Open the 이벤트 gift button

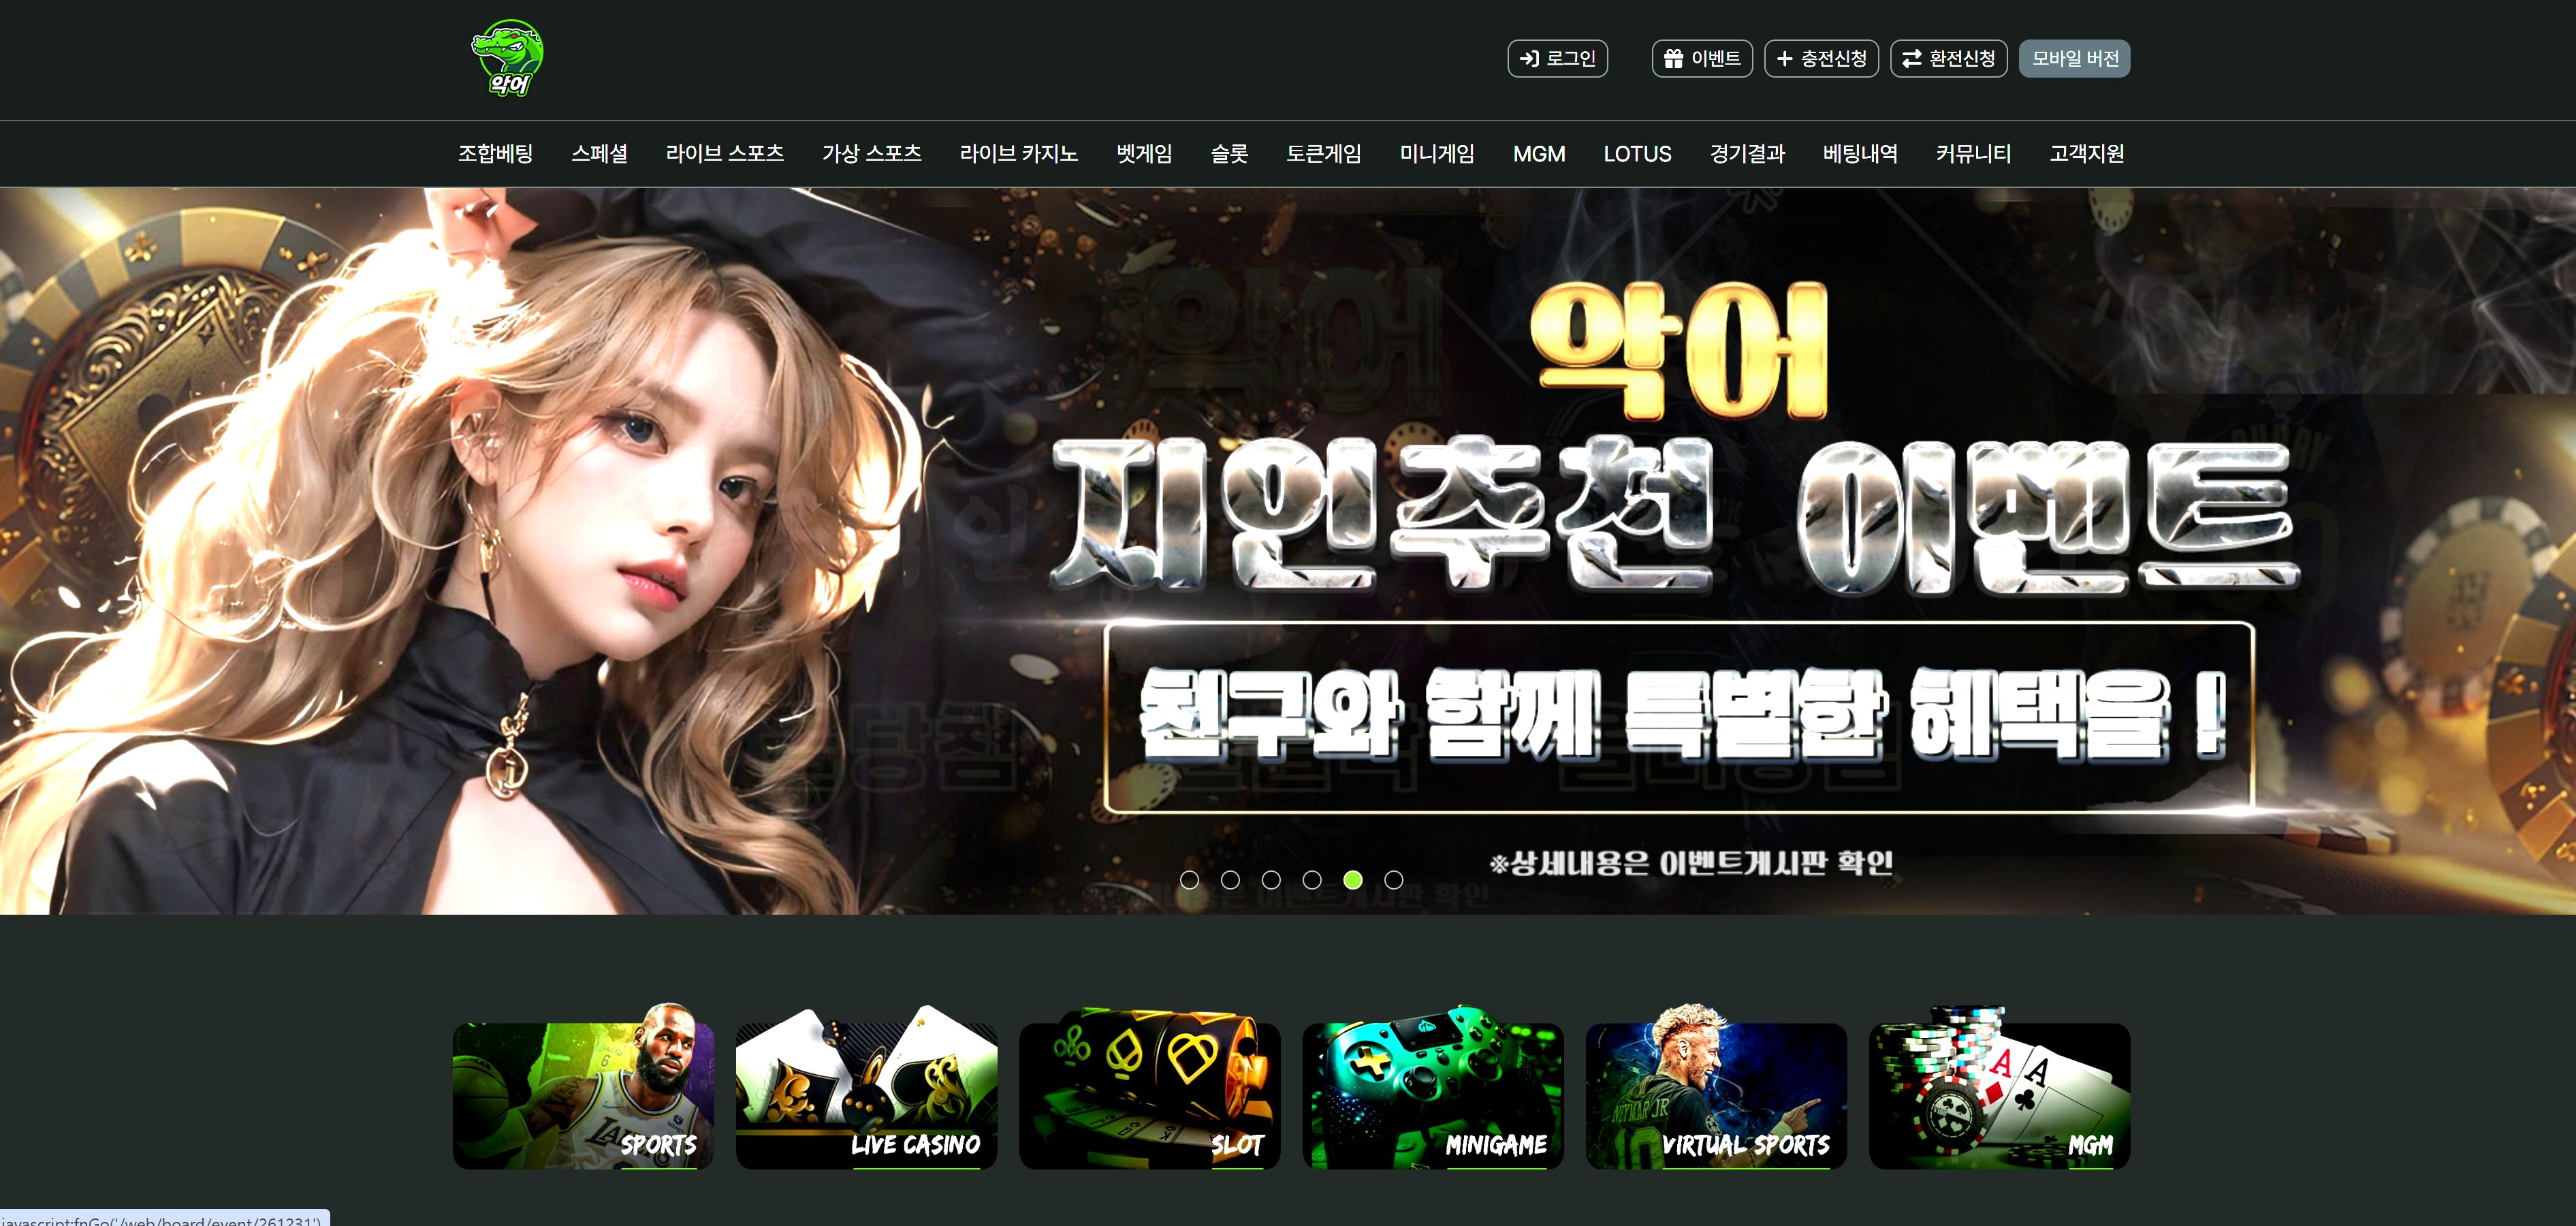(x=1701, y=59)
